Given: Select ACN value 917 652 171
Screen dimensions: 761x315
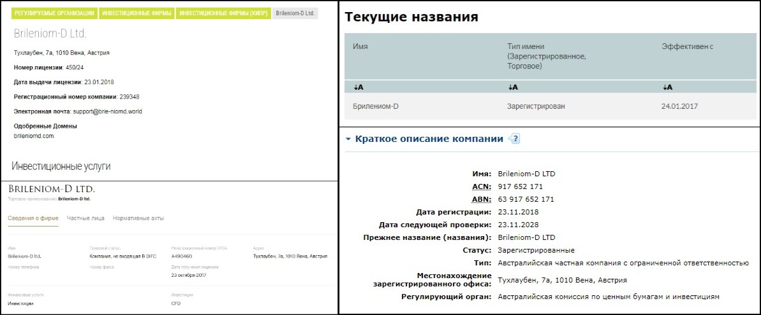Looking at the screenshot, I should [x=521, y=186].
